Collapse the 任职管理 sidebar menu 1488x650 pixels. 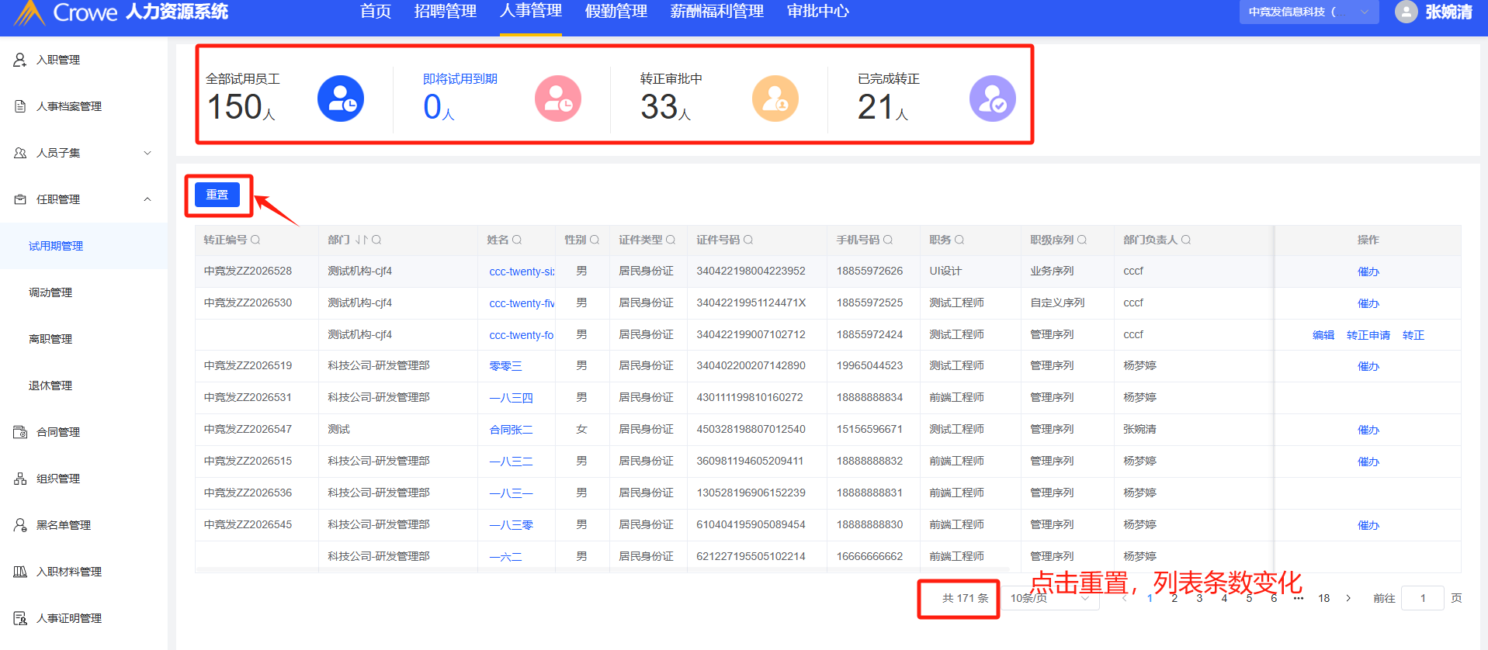(147, 199)
